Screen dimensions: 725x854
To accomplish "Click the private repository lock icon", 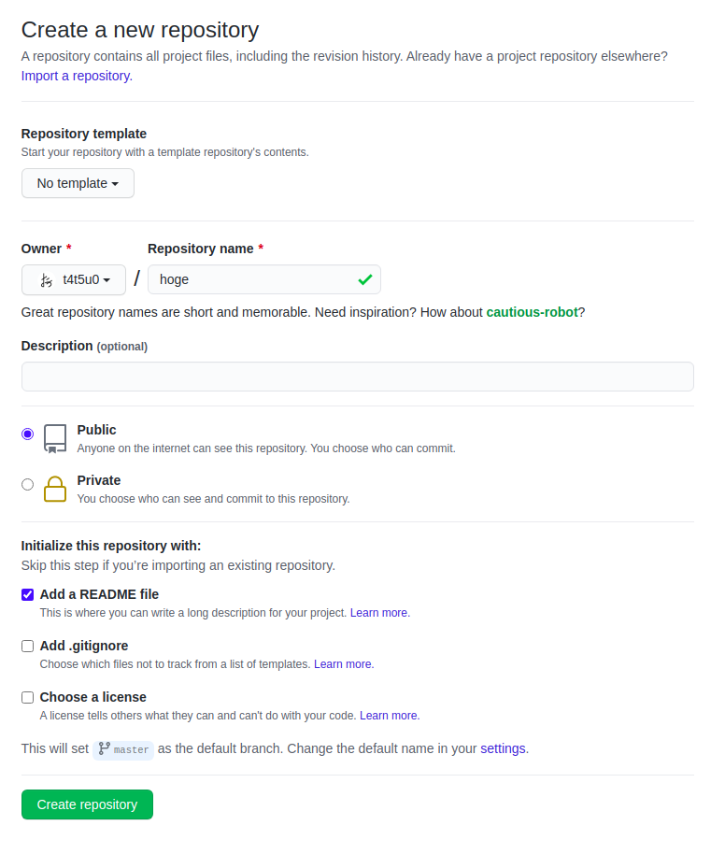I will pos(55,489).
